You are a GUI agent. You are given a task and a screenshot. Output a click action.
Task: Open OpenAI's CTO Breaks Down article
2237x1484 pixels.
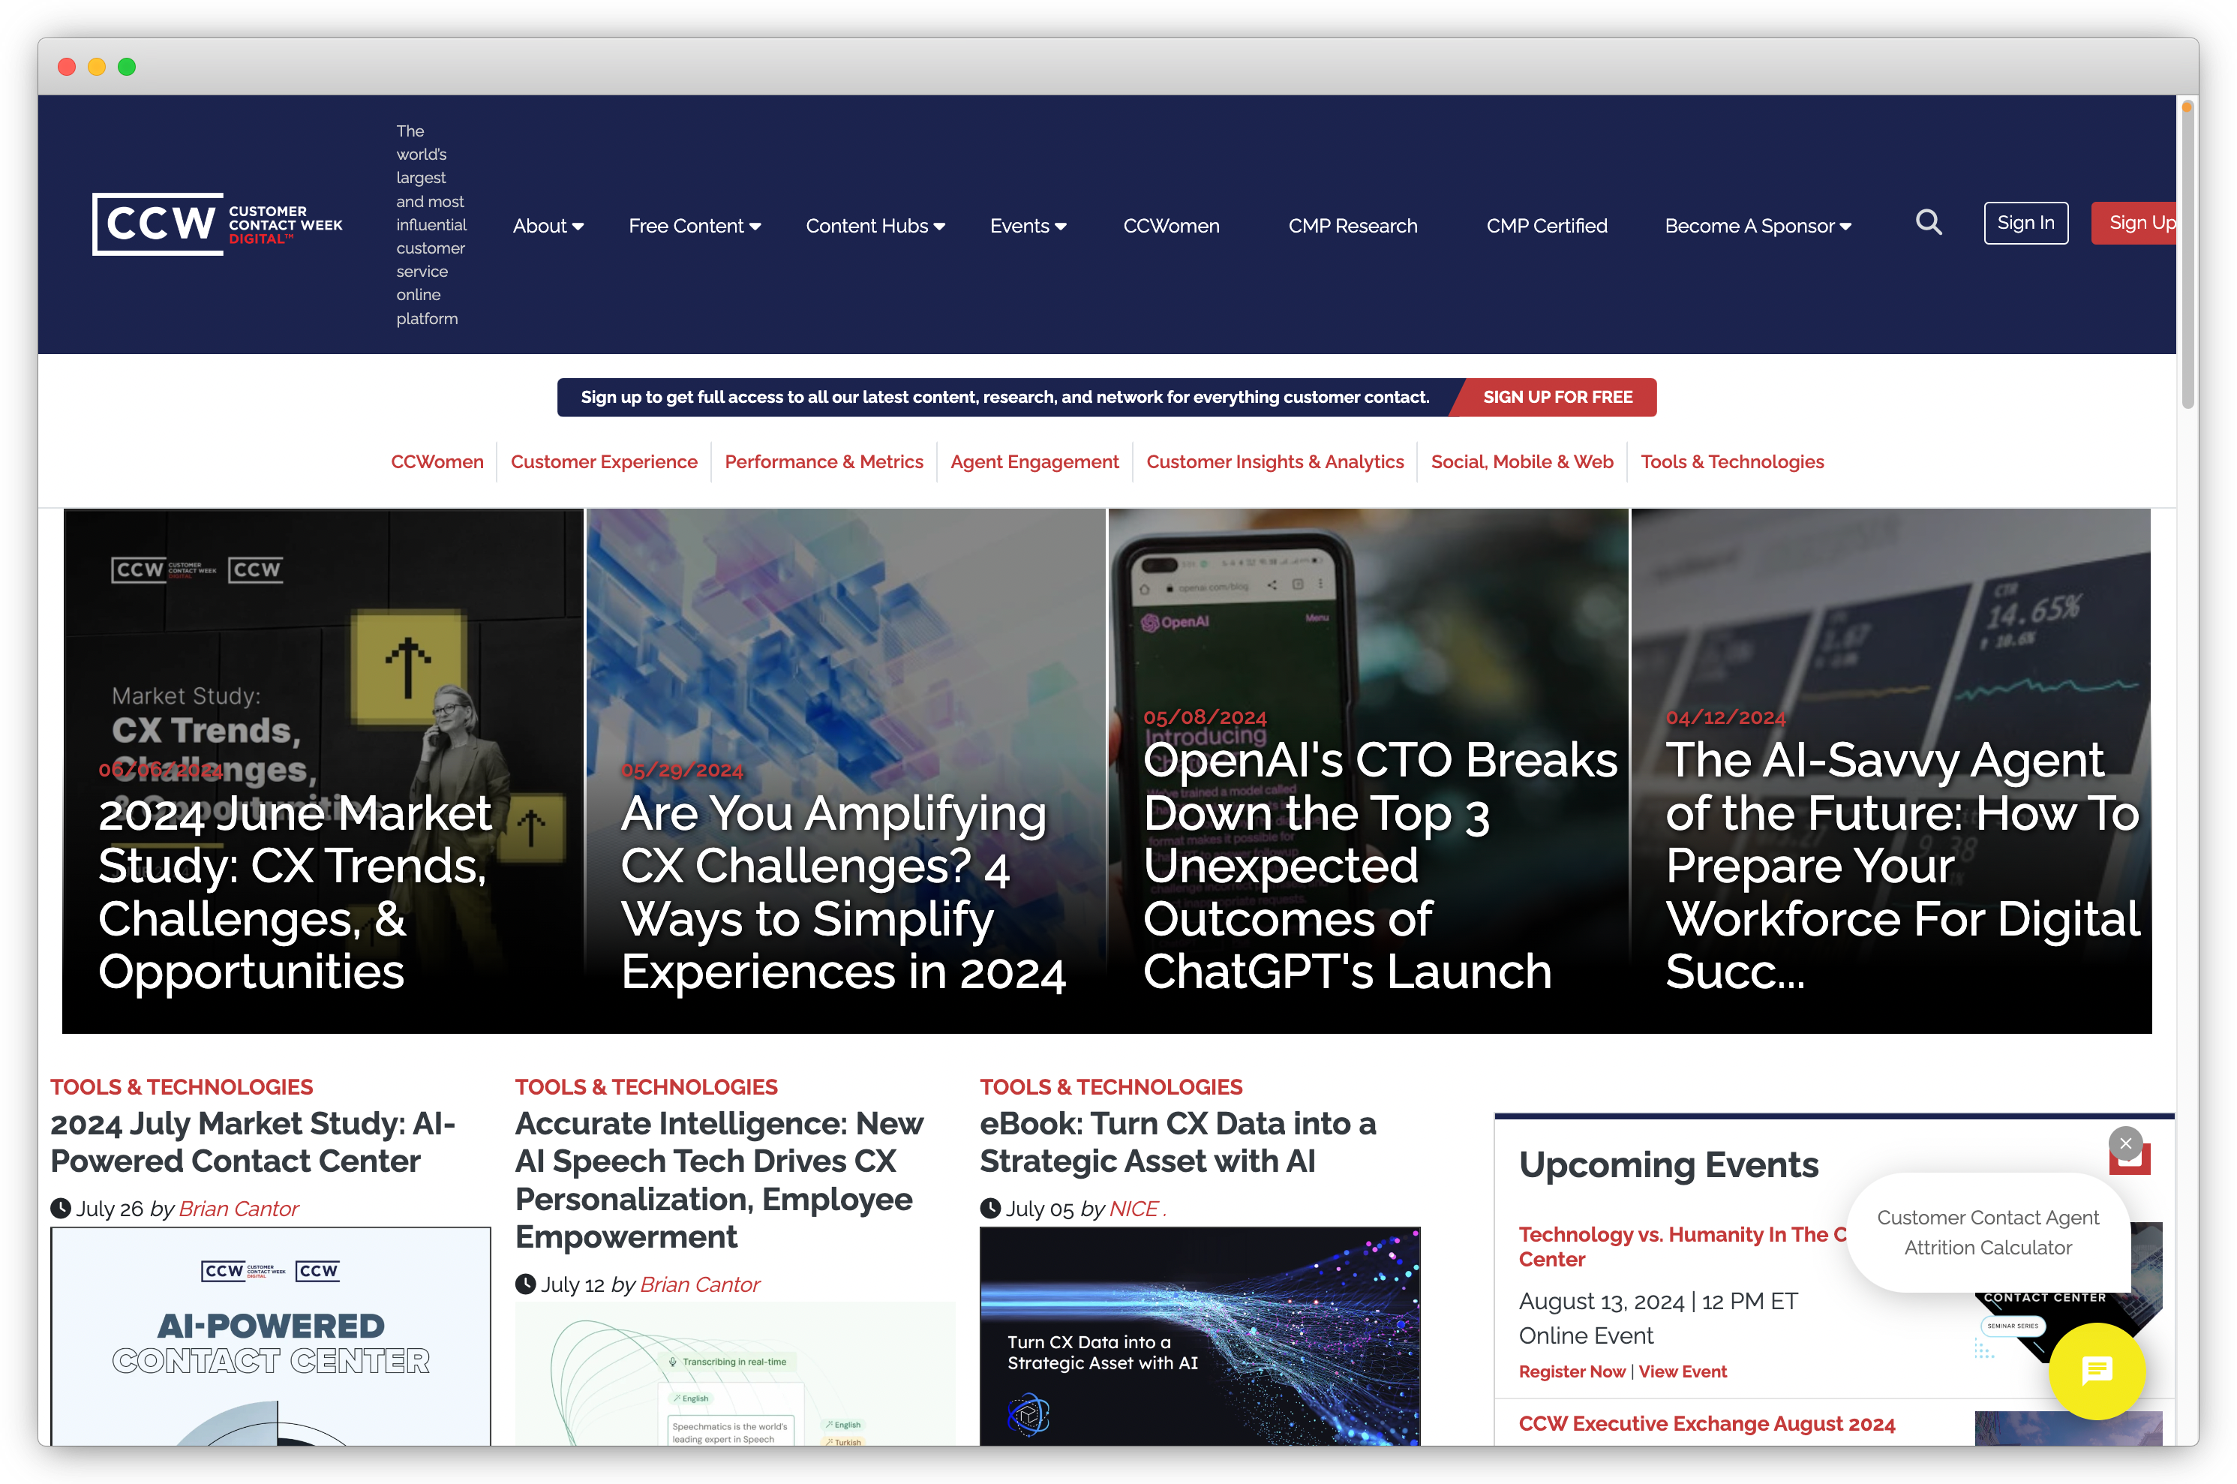[1380, 866]
